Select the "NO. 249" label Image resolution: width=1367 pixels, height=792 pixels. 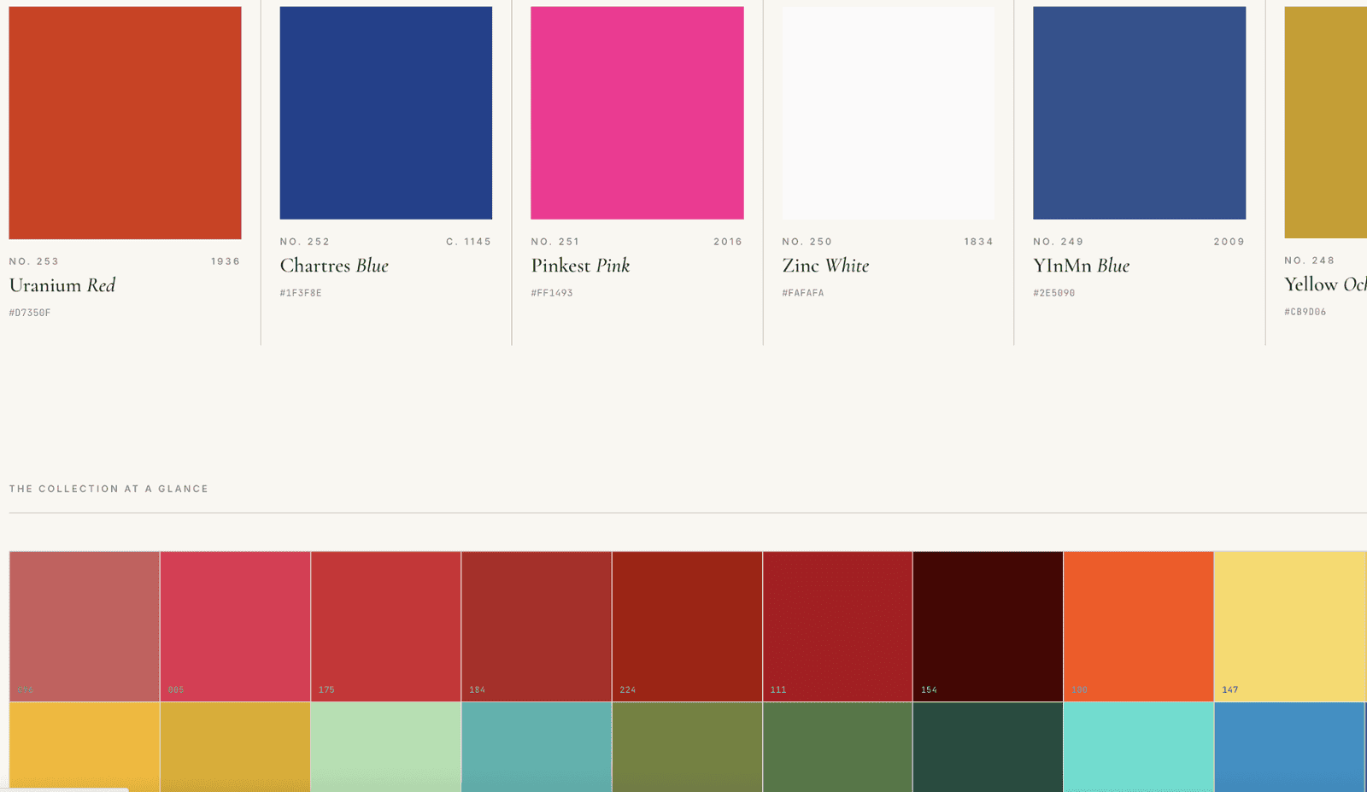[1059, 242]
